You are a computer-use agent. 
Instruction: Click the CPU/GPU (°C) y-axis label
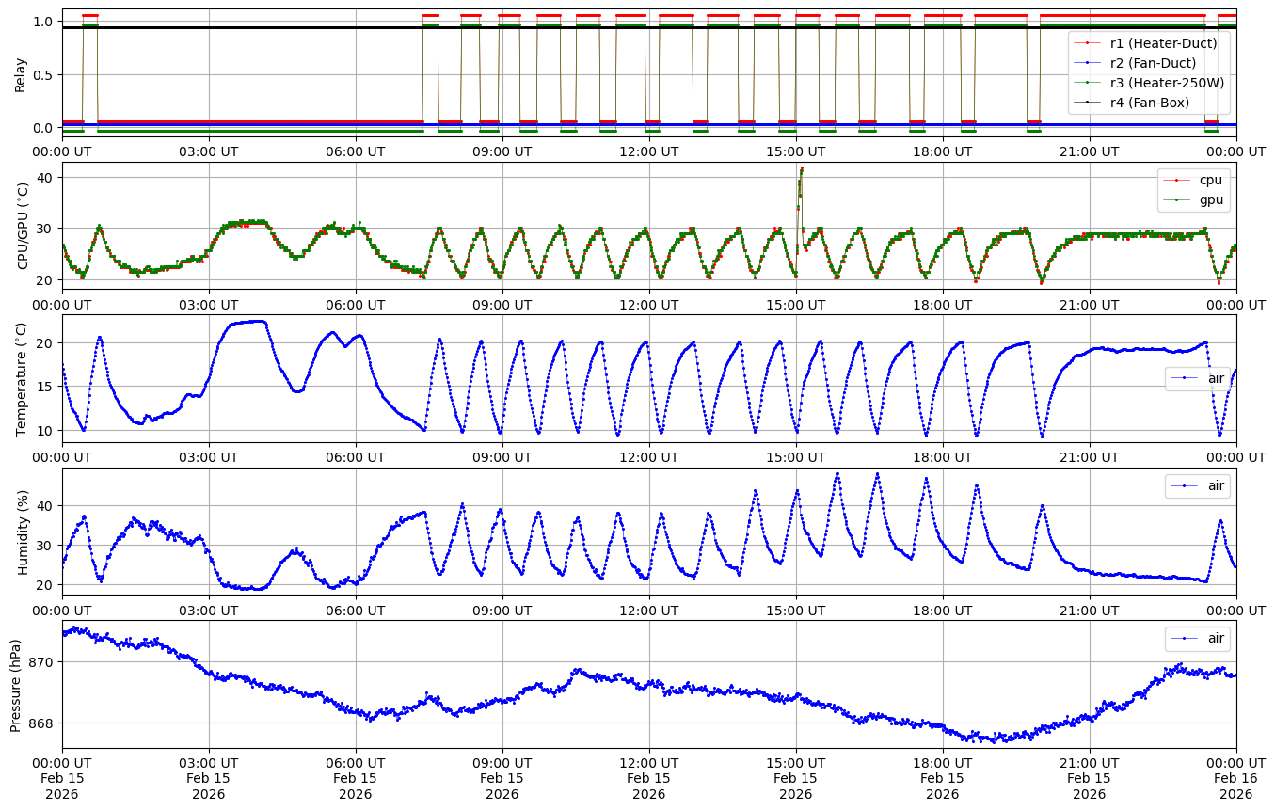point(24,225)
